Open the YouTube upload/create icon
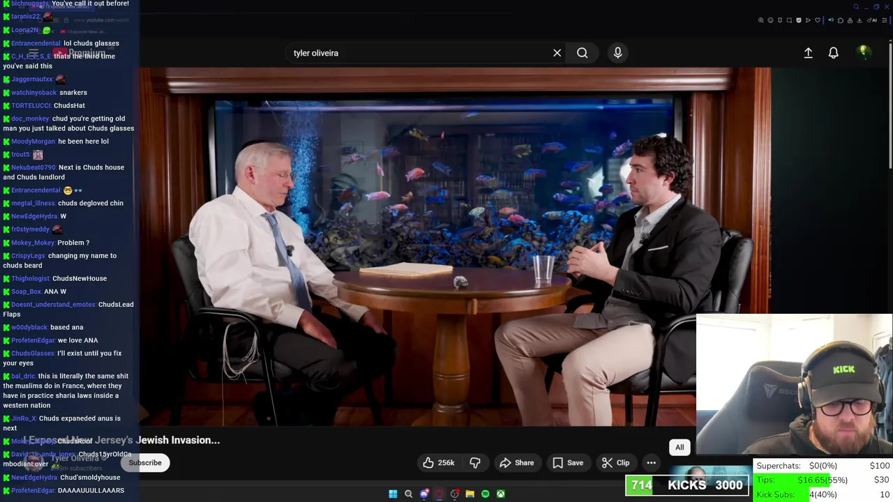The height and width of the screenshot is (502, 893). coord(808,53)
